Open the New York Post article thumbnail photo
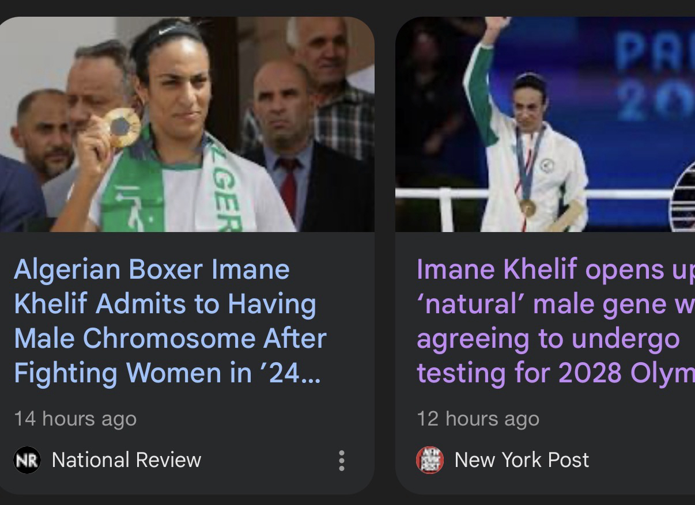The image size is (695, 505). point(545,124)
